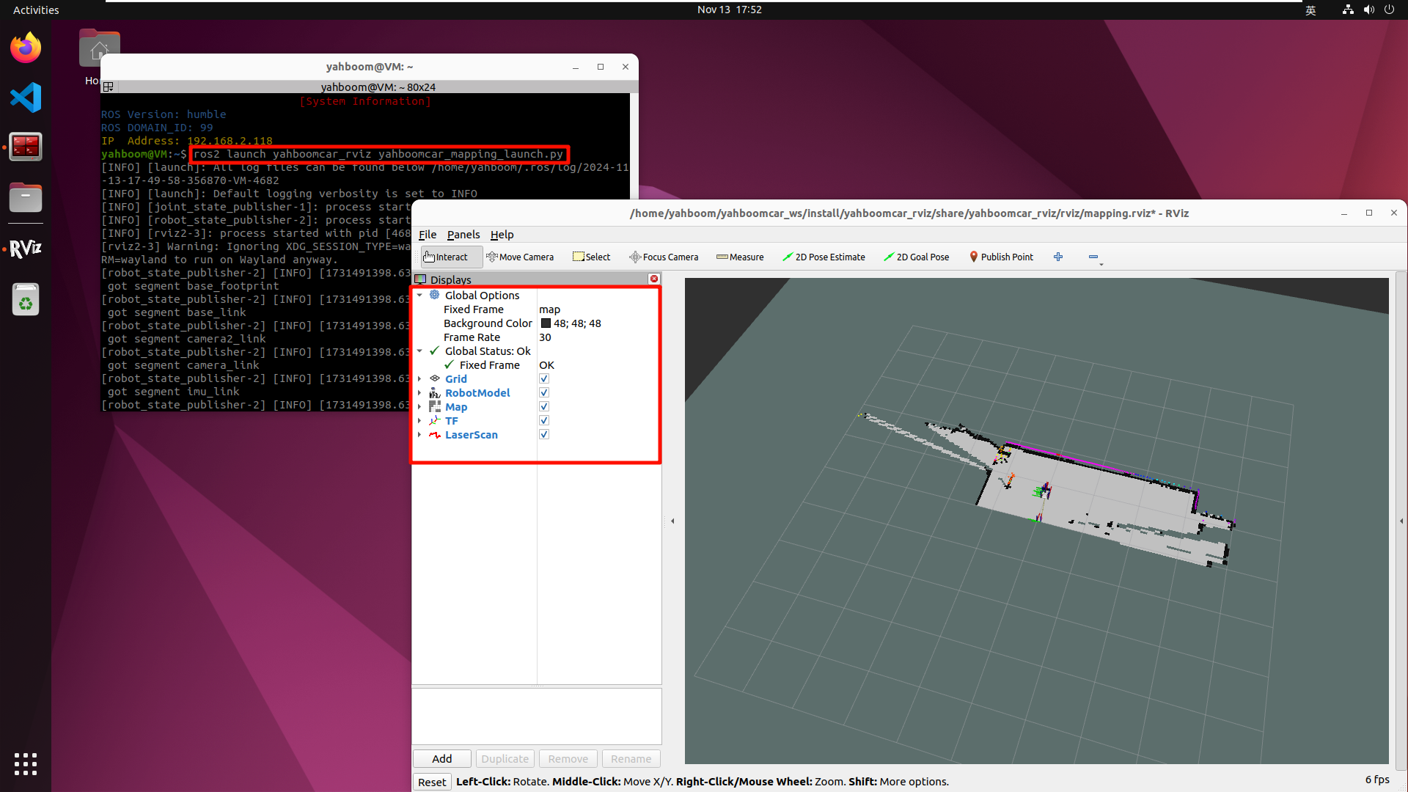1408x792 pixels.
Task: Activate the Publish Point tool
Action: (1001, 257)
